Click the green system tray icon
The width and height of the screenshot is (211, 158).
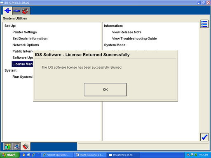click(196, 155)
